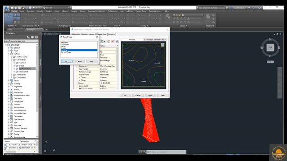Image resolution: width=287 pixels, height=161 pixels.
Task: Expand the Table Styles folder
Action: coord(12,75)
